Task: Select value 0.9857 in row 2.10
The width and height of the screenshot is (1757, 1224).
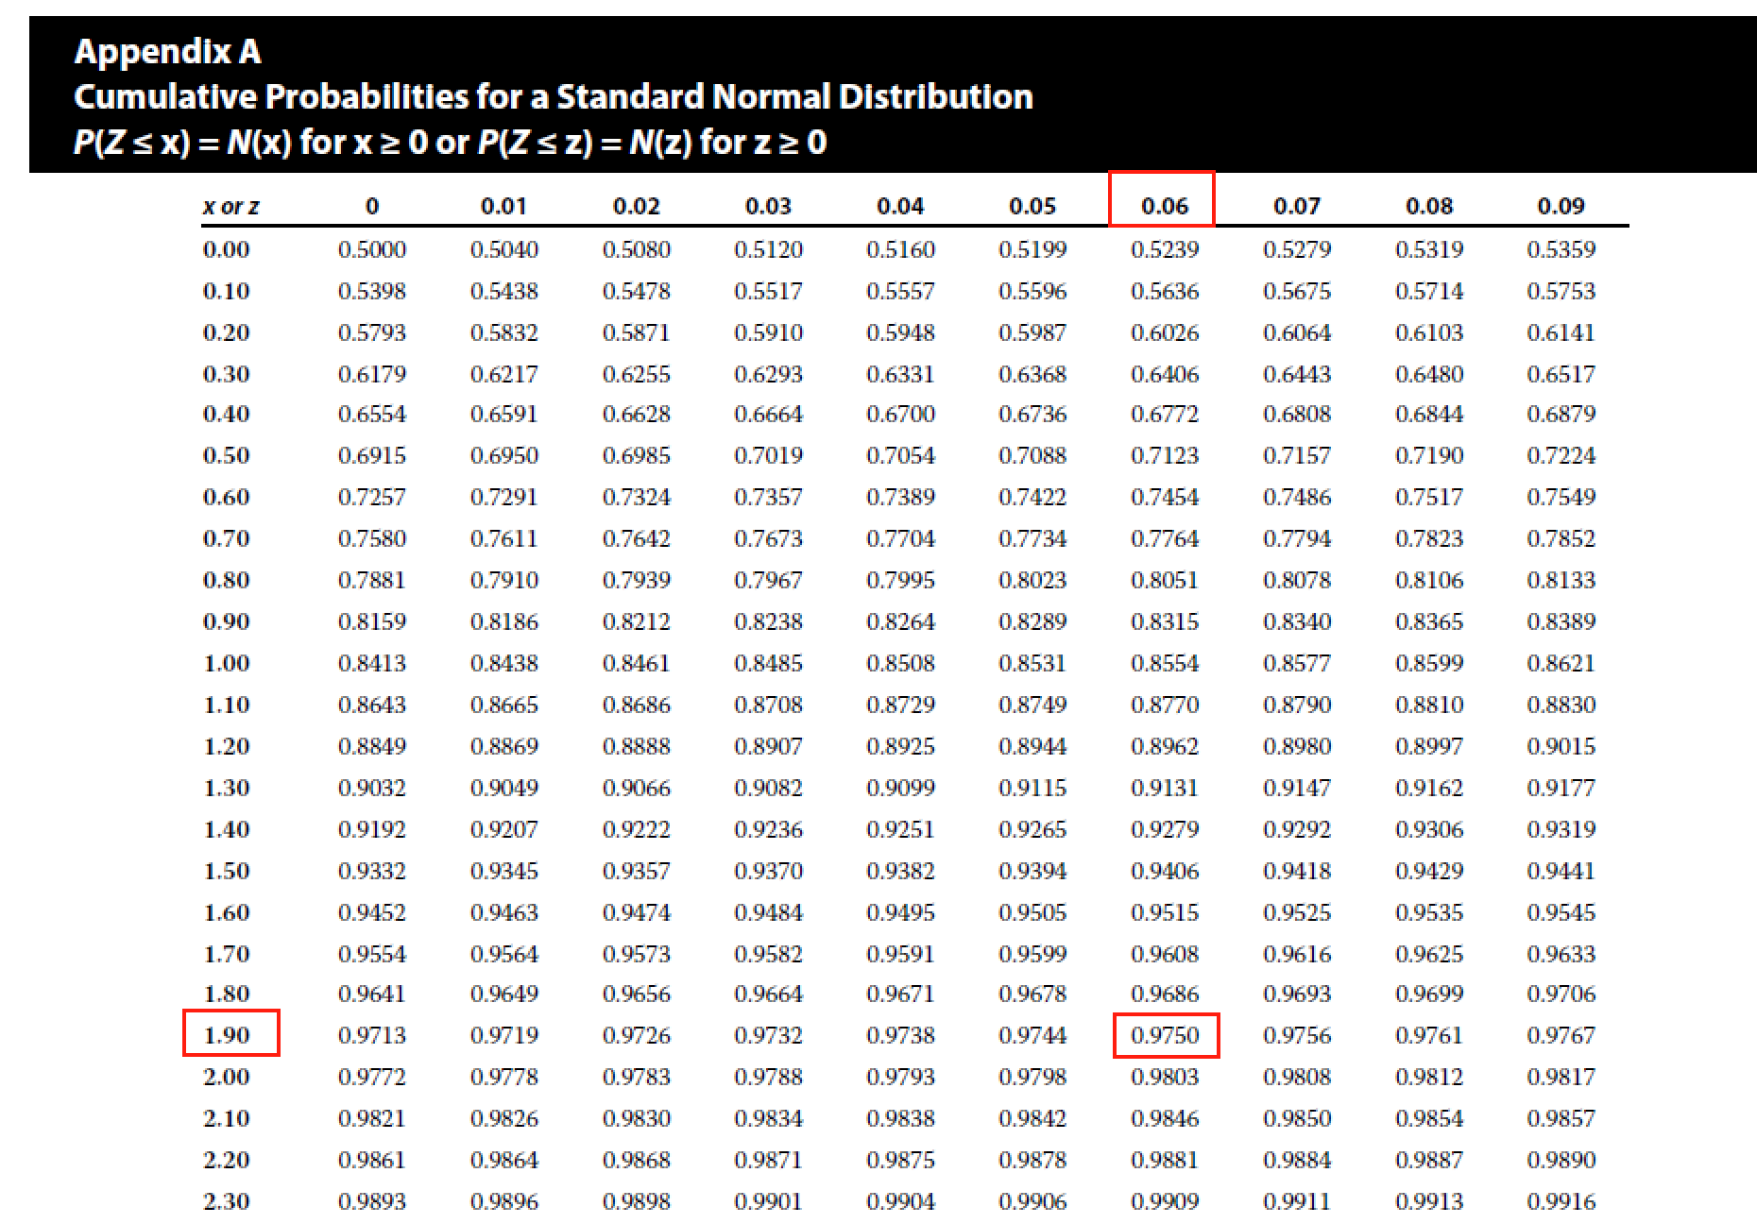Action: click(x=1561, y=1118)
